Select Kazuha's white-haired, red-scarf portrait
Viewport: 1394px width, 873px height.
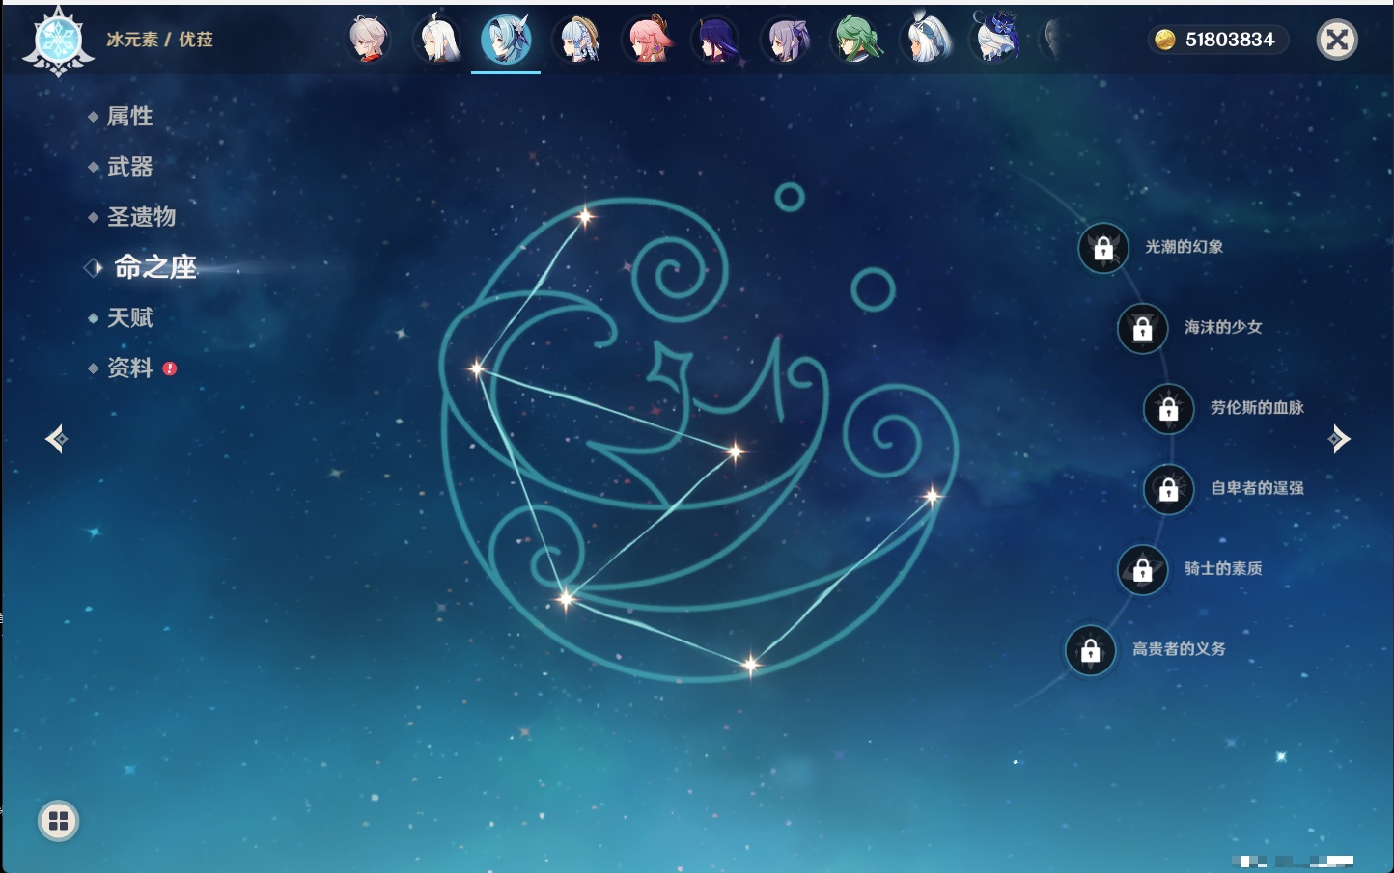click(368, 41)
